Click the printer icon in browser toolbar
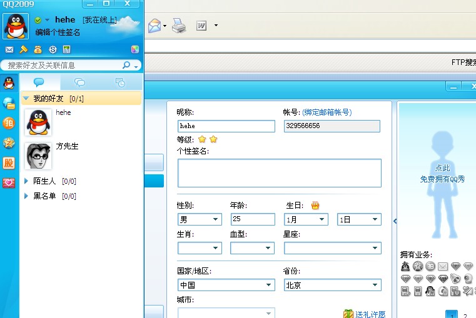The width and height of the screenshot is (476, 318). point(179,26)
